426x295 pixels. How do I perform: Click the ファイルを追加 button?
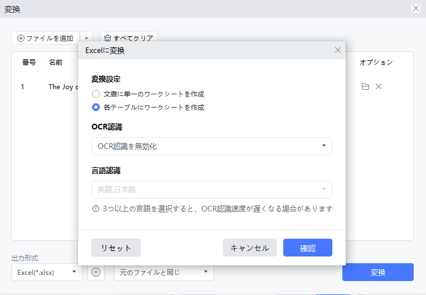45,38
